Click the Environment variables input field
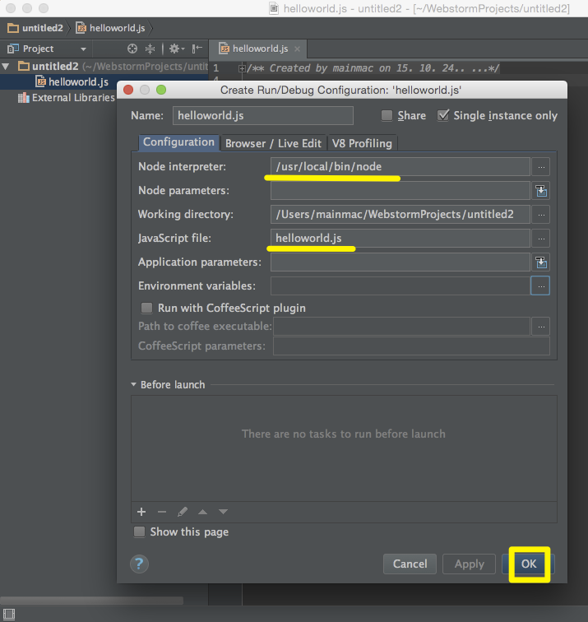Screen dimensions: 588x622 (x=400, y=286)
